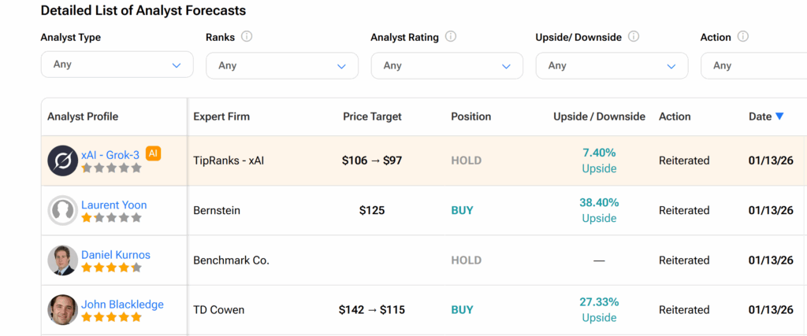Click John Blackledge's profile photo
The image size is (807, 336).
pyautogui.click(x=62, y=310)
